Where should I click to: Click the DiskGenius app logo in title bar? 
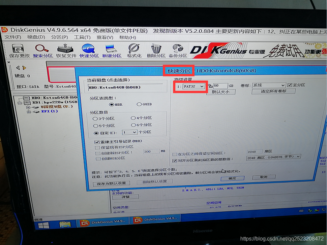click(5, 30)
